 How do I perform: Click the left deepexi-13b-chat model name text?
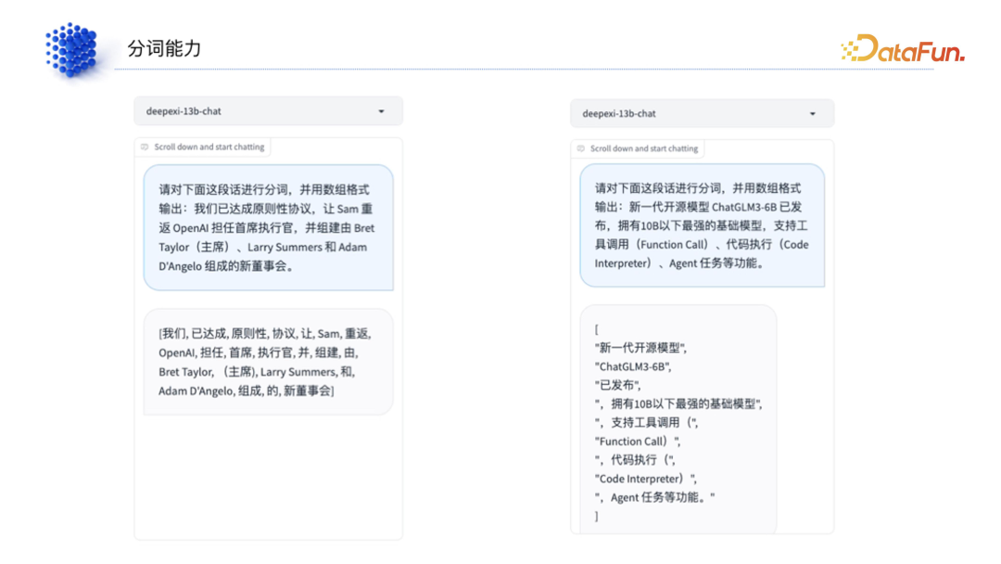click(184, 111)
